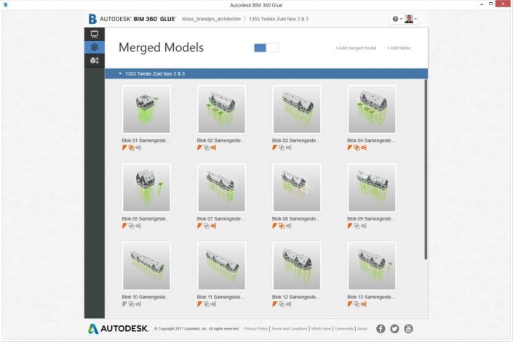Click markups icon under Blok 04
Image resolution: width=513 pixels, height=342 pixels.
[x=350, y=148]
